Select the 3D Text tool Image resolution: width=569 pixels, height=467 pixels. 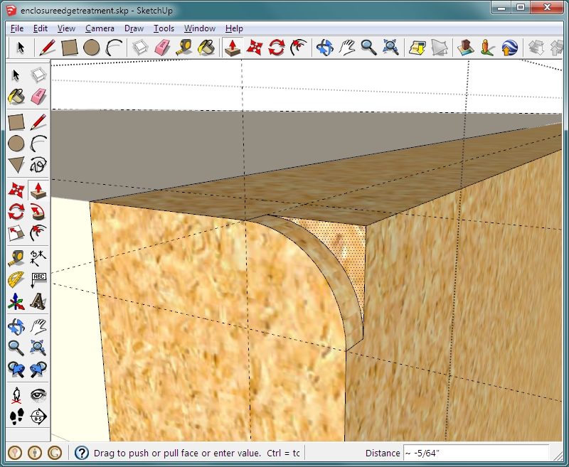tap(38, 301)
